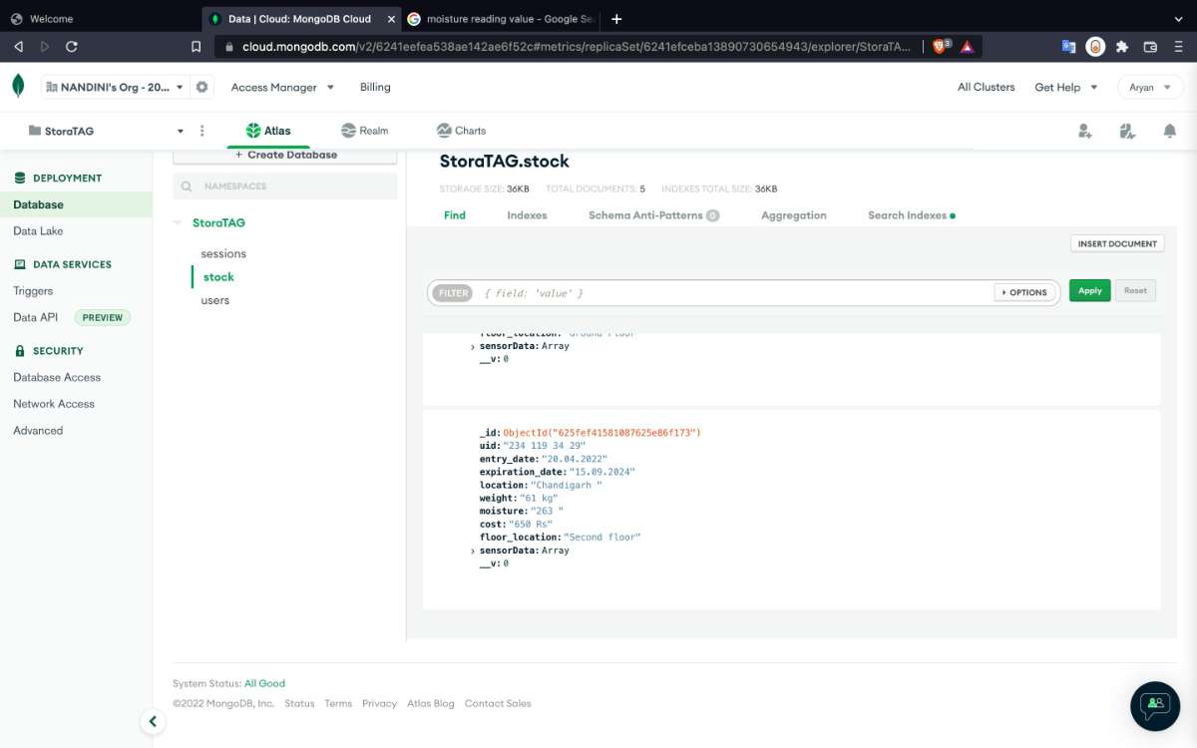
Task: Go back using browser back arrow
Action: click(x=18, y=46)
